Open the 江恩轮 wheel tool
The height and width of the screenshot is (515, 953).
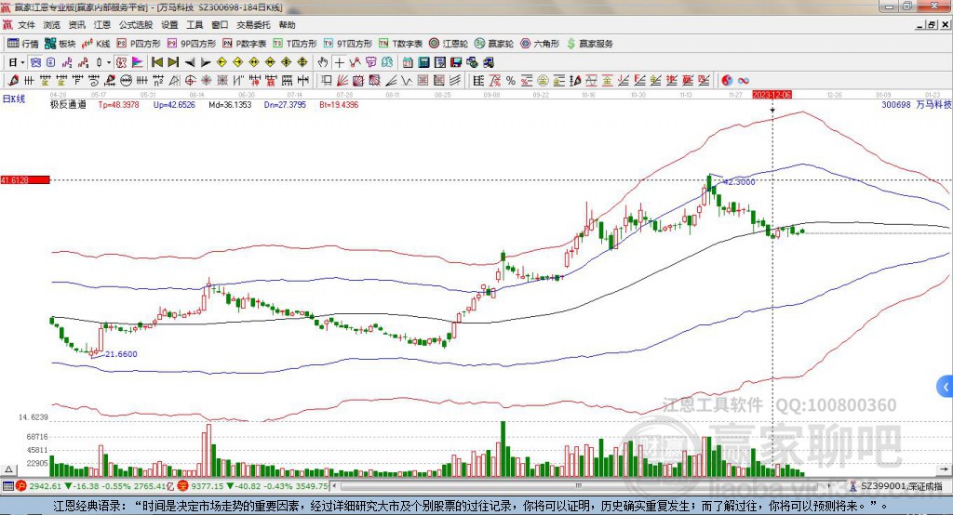[449, 44]
